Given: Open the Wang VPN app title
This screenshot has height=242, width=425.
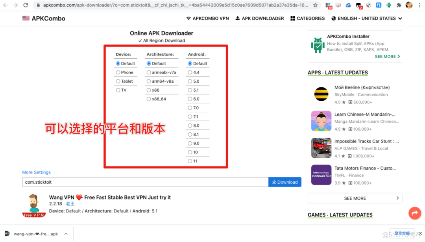Looking at the screenshot, I should click(110, 197).
